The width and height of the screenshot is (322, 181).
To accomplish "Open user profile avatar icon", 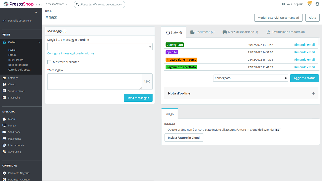I will point(317,4).
